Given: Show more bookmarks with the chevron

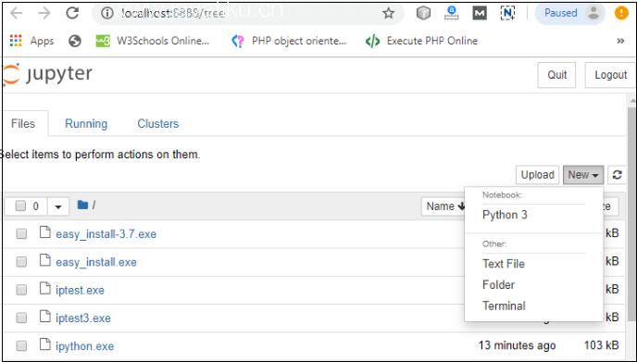Looking at the screenshot, I should [620, 41].
